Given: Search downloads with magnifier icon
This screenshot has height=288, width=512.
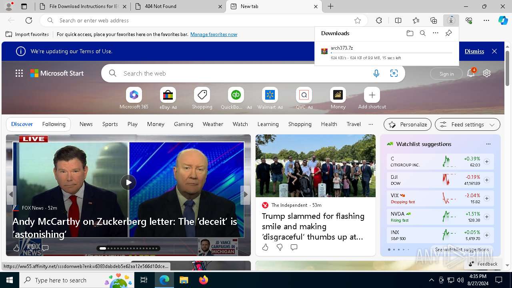Looking at the screenshot, I should coord(423,33).
